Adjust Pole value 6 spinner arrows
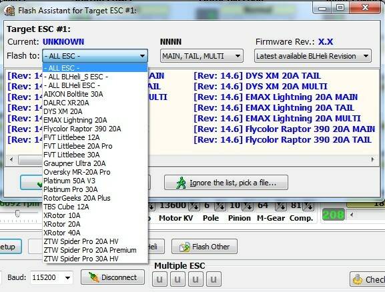The width and height of the screenshot is (385, 292). [x=220, y=207]
